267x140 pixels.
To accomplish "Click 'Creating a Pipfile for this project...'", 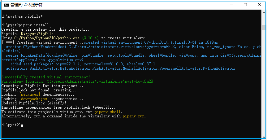I will click(42, 86).
